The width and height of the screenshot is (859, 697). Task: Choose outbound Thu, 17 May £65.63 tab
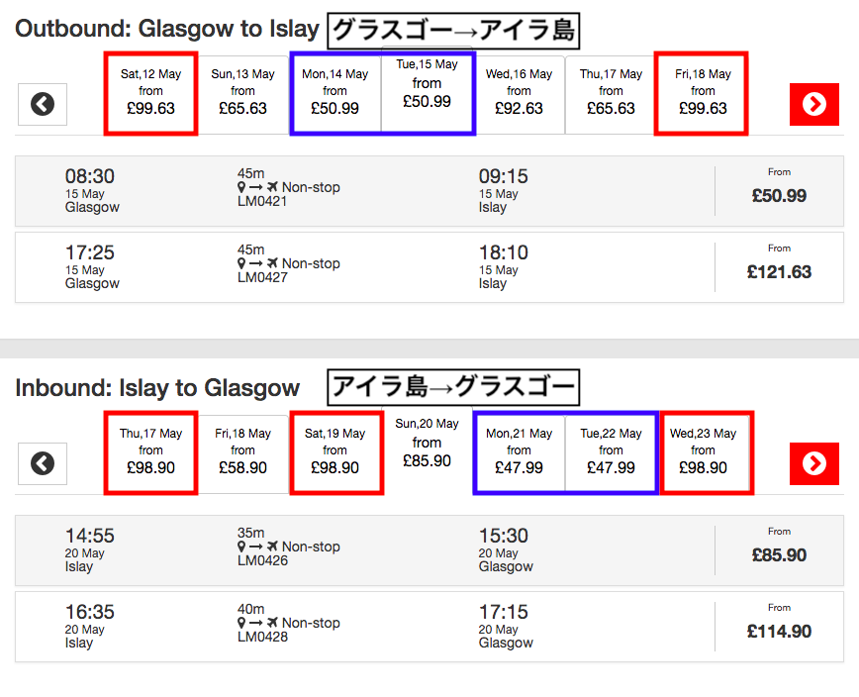click(611, 92)
